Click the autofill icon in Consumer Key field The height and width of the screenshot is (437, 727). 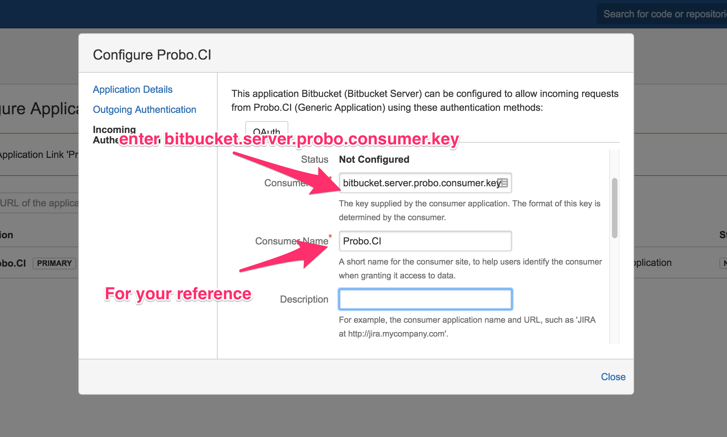click(x=503, y=183)
